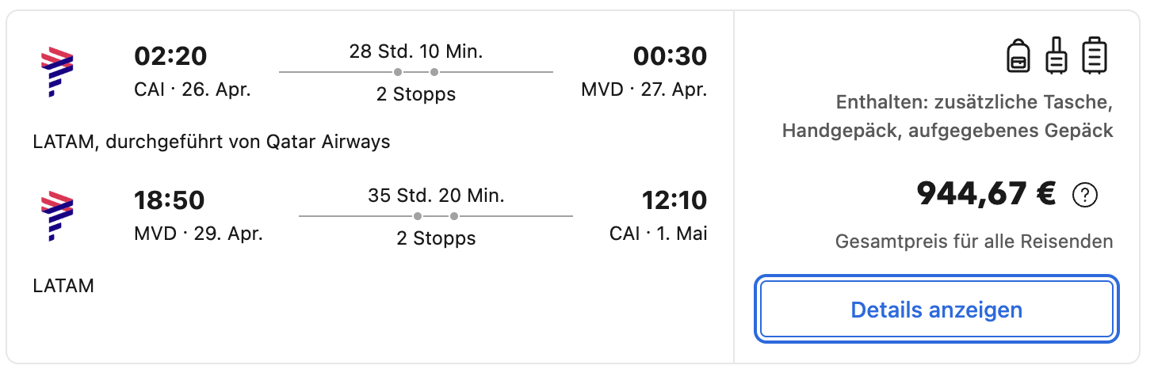Screen dimensions: 1154x369
Task: Click the LATAM logo on the return flight
Action: pos(57,215)
